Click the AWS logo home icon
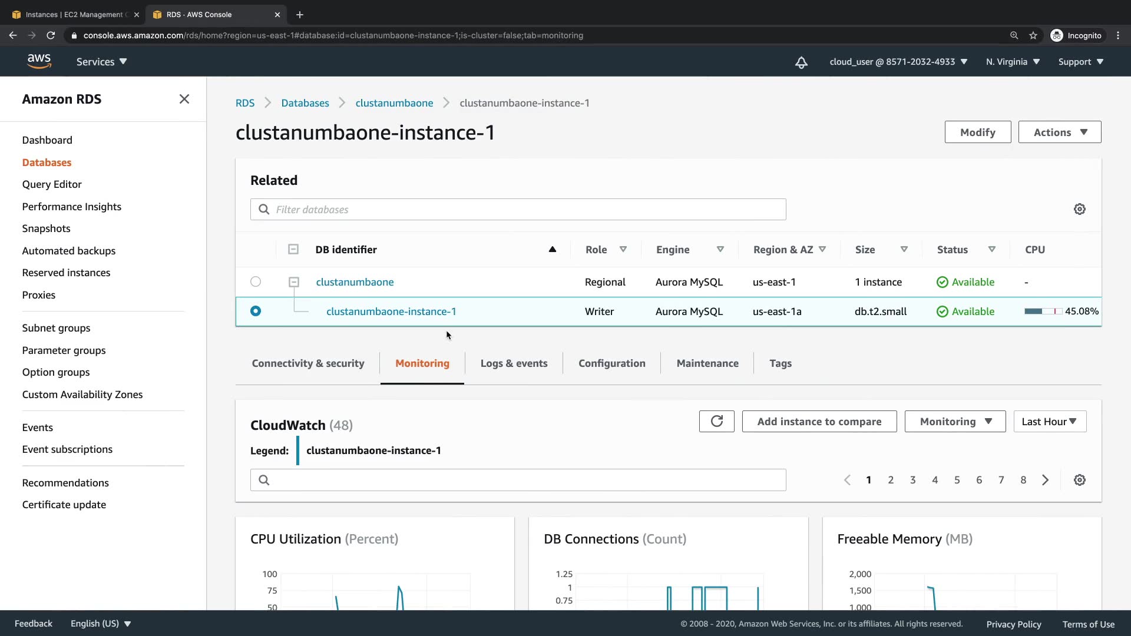 (x=39, y=61)
